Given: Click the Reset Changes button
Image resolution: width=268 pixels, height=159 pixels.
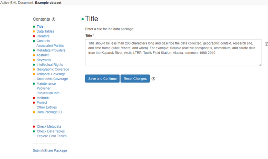Looking at the screenshot, I should tap(135, 79).
